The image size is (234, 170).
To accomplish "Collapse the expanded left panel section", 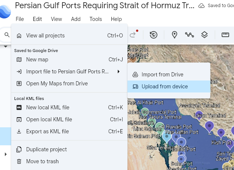I will (x=6, y=47).
